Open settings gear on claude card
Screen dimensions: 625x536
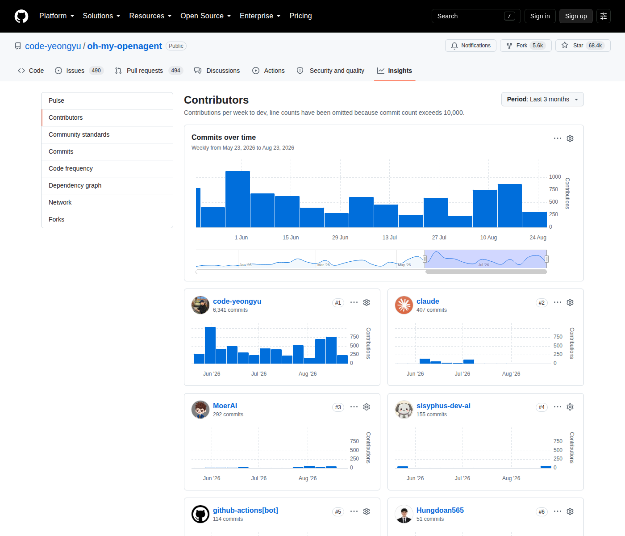570,302
